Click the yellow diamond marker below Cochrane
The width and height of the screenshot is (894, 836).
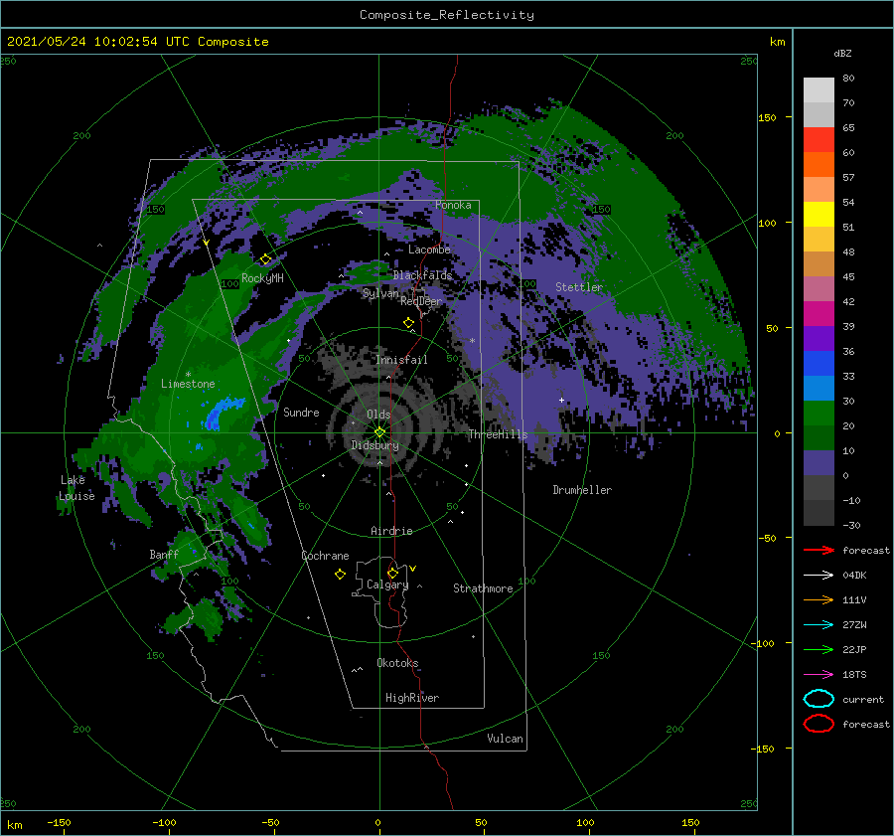340,574
